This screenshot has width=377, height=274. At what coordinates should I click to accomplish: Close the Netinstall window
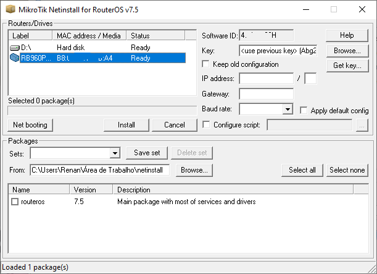362,10
